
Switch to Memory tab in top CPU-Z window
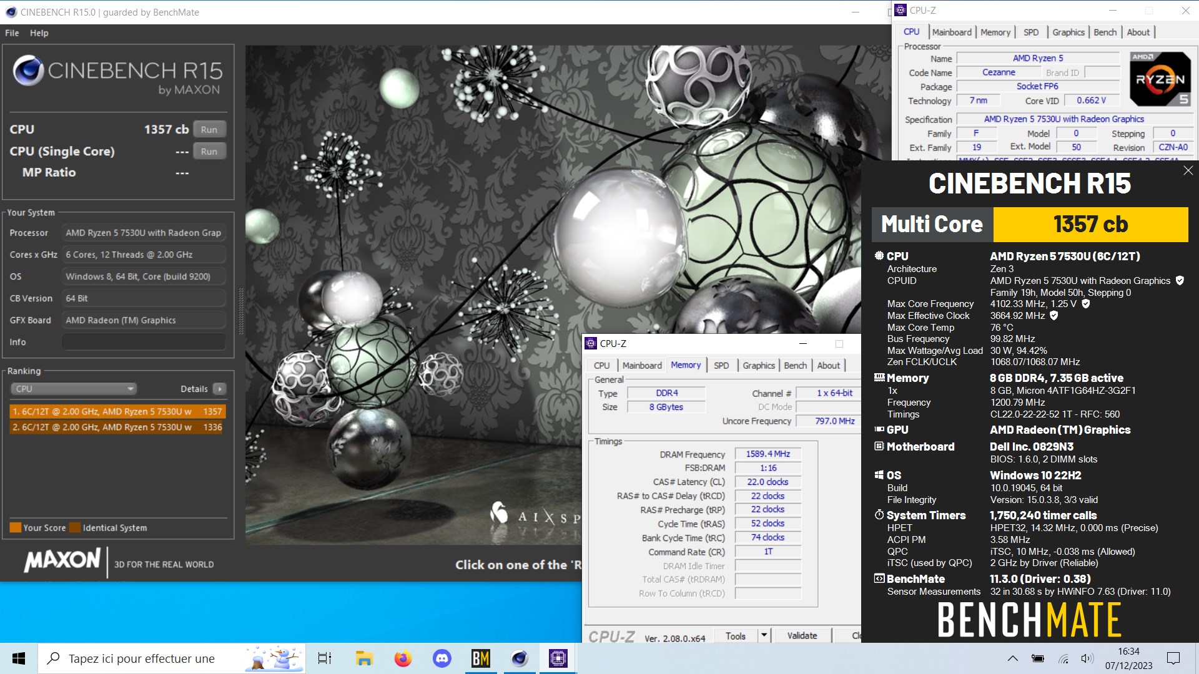(x=995, y=32)
